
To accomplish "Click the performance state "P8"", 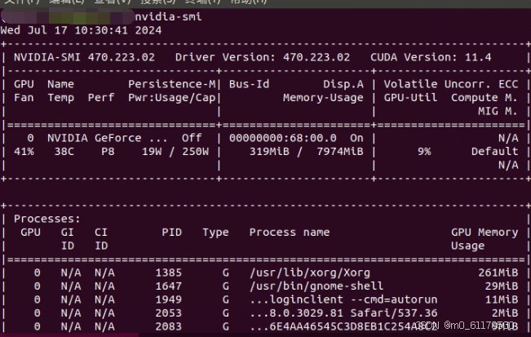I will (108, 152).
